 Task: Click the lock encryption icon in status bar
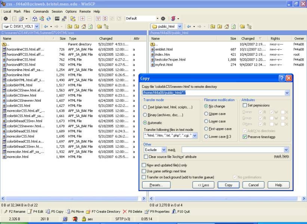[x=84, y=219]
